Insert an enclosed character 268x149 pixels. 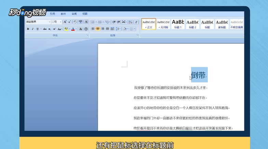86,29
